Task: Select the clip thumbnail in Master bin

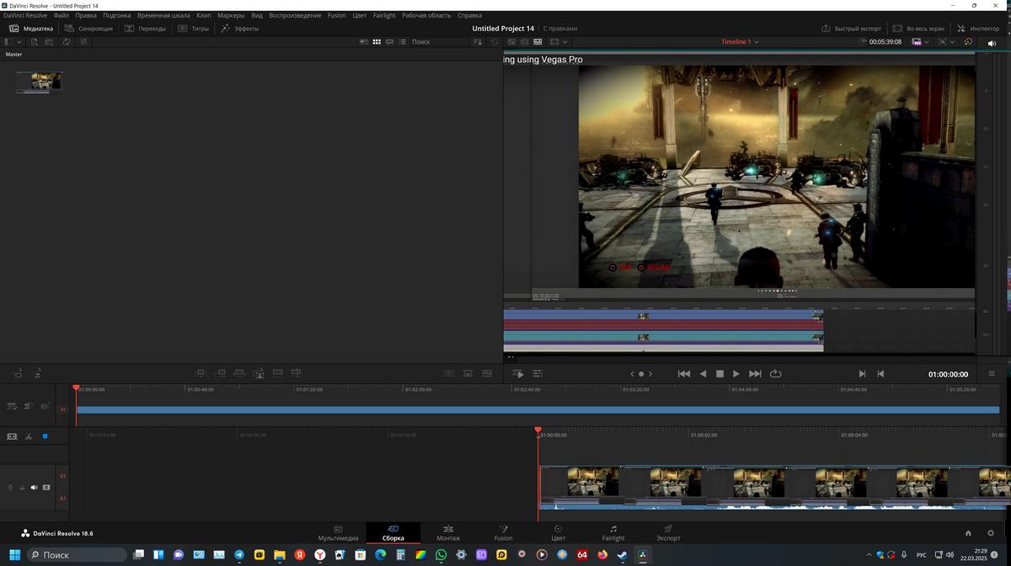Action: click(39, 81)
